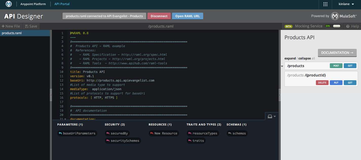Click the version: v0.1 line
This screenshot has height=160, width=361.
click(x=82, y=76)
